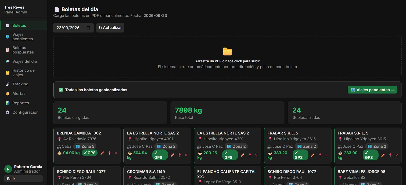This screenshot has height=185, width=406.
Task: Select the CRODIMAR S.A 1149 card title
Action: (146, 172)
